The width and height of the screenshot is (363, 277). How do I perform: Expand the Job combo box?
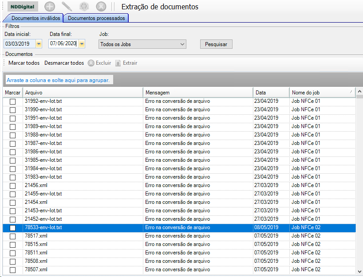(182, 44)
